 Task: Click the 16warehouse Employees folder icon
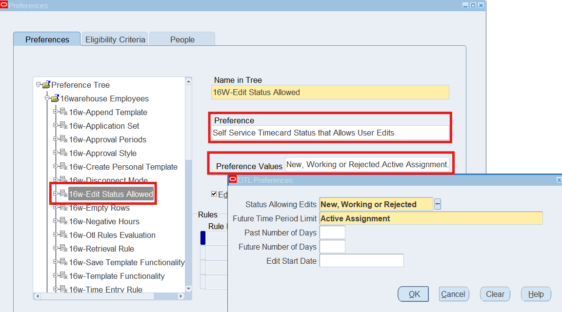(x=55, y=98)
